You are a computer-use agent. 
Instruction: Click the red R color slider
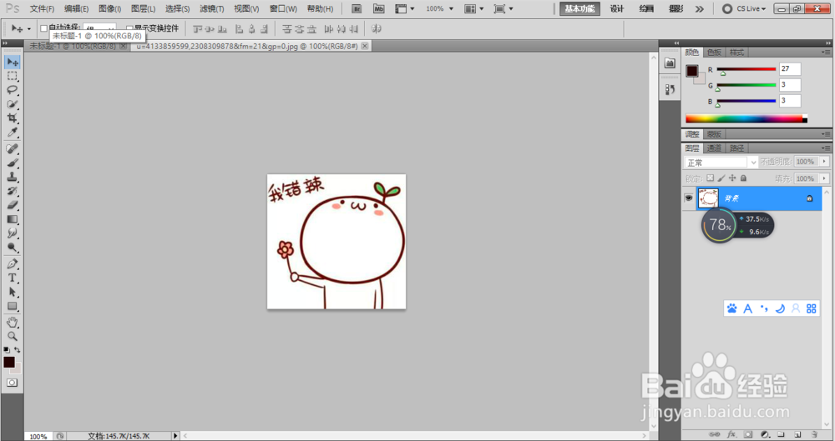coord(746,70)
